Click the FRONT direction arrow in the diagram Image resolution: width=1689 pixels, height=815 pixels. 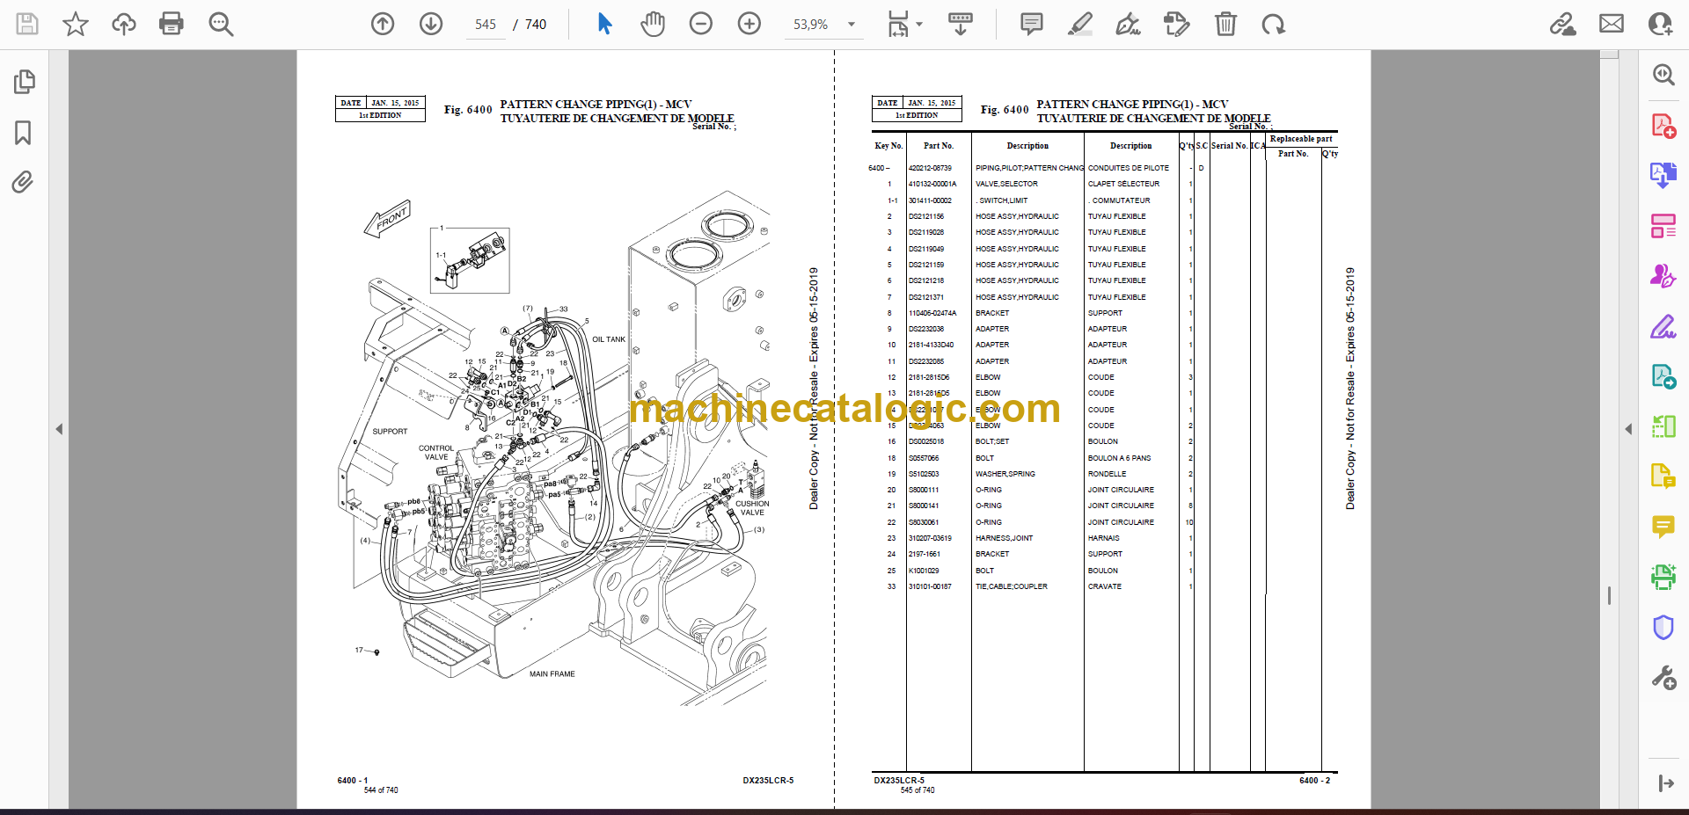click(x=388, y=219)
